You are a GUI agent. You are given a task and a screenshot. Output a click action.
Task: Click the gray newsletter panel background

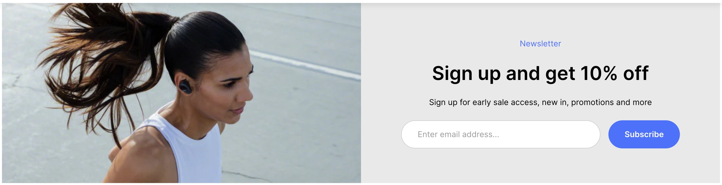coord(540,166)
